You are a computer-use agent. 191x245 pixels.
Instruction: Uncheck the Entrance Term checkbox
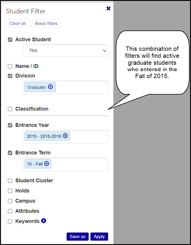point(10,153)
